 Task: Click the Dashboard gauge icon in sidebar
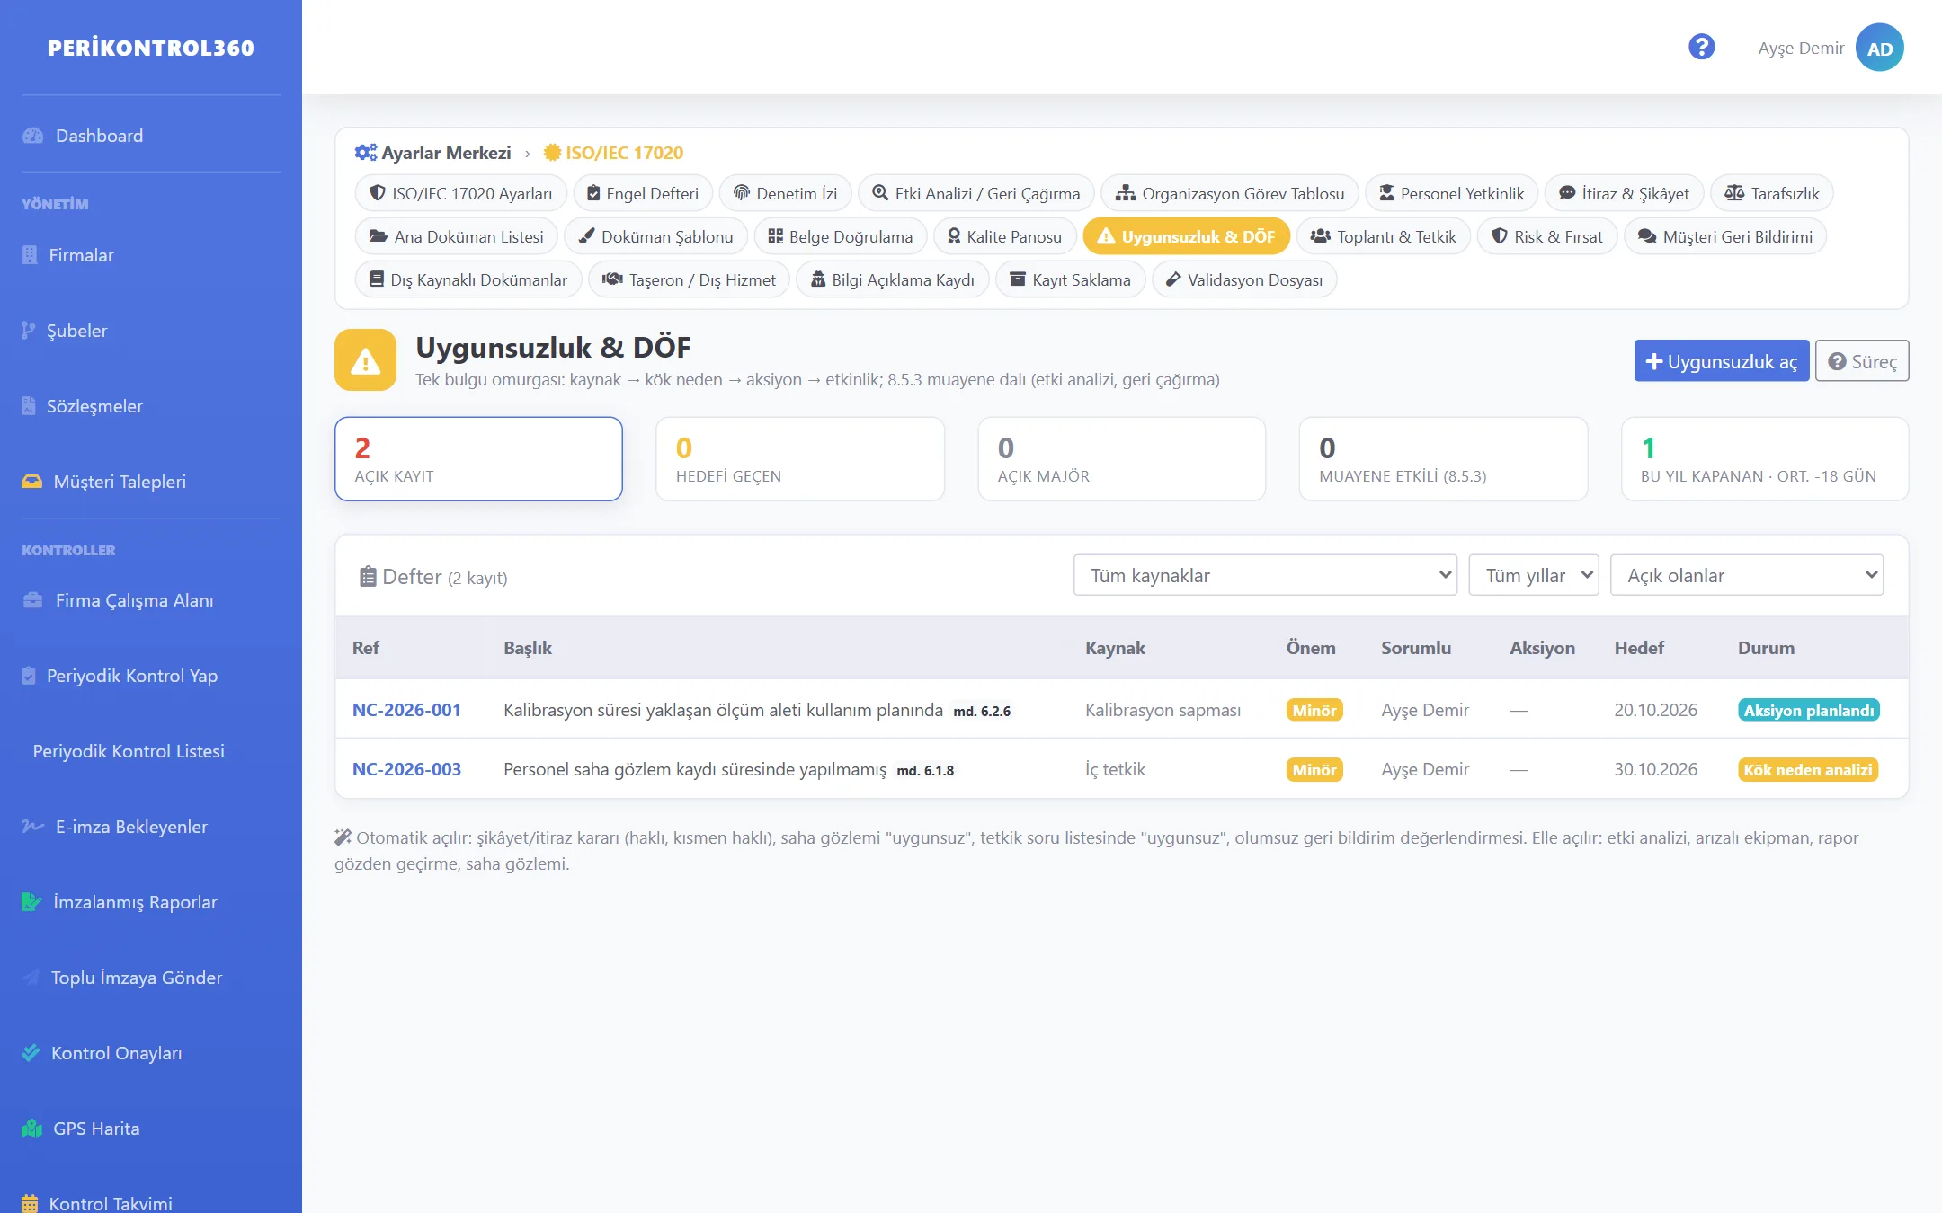[x=32, y=136]
